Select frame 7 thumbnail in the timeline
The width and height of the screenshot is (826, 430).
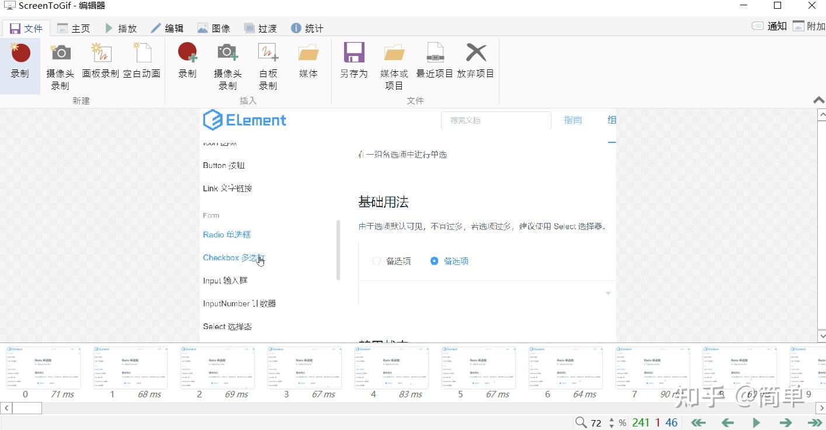(653, 368)
